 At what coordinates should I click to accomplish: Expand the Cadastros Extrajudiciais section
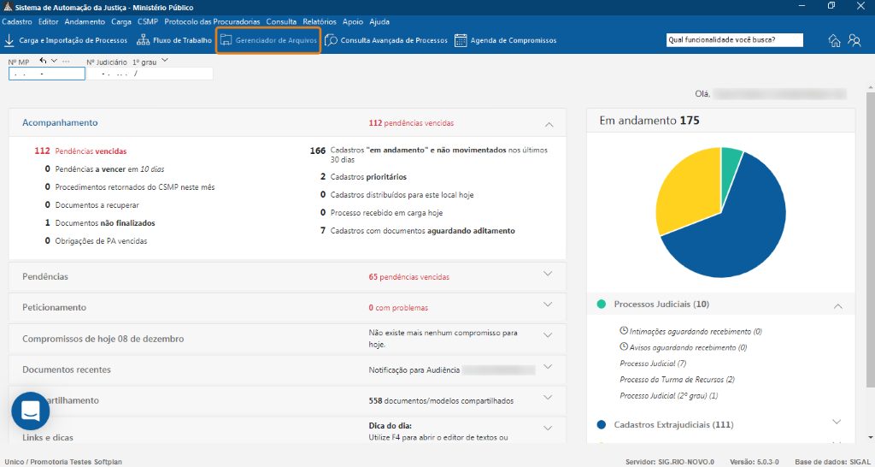pos(836,421)
